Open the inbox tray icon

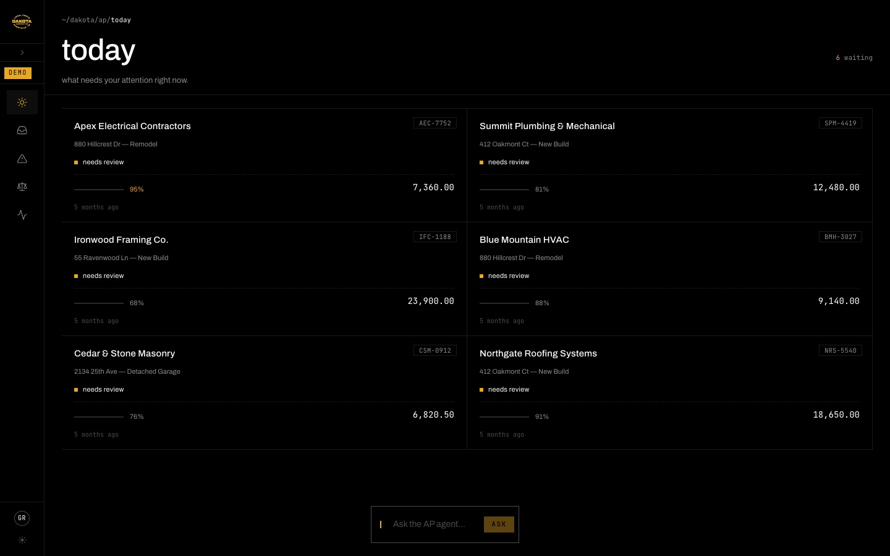[22, 130]
